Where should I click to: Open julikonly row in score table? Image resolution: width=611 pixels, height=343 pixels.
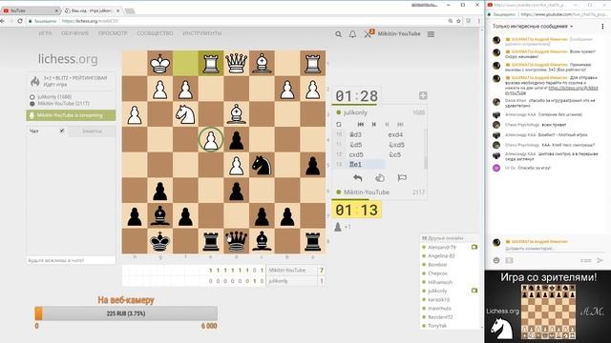295,281
